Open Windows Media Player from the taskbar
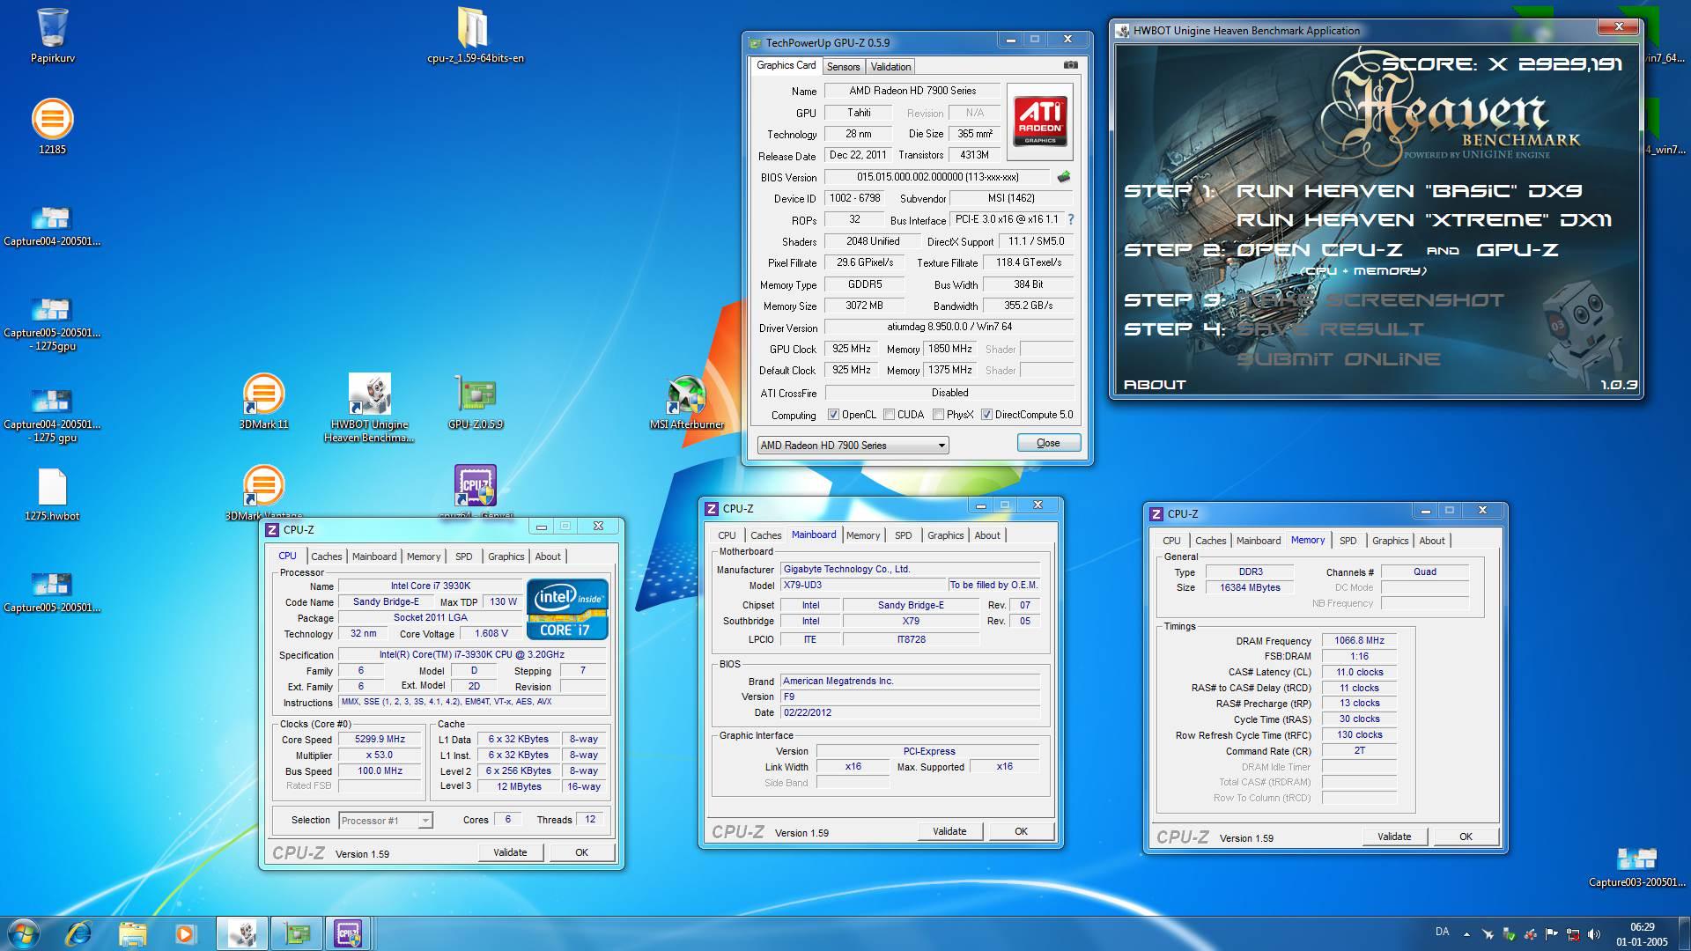This screenshot has width=1691, height=951. click(x=185, y=933)
